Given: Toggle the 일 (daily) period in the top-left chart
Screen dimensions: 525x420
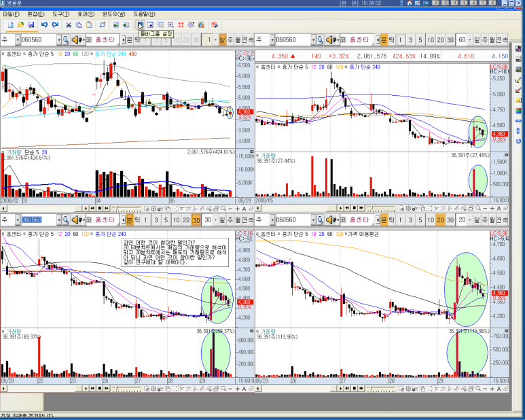Looking at the screenshot, I should click(222, 40).
